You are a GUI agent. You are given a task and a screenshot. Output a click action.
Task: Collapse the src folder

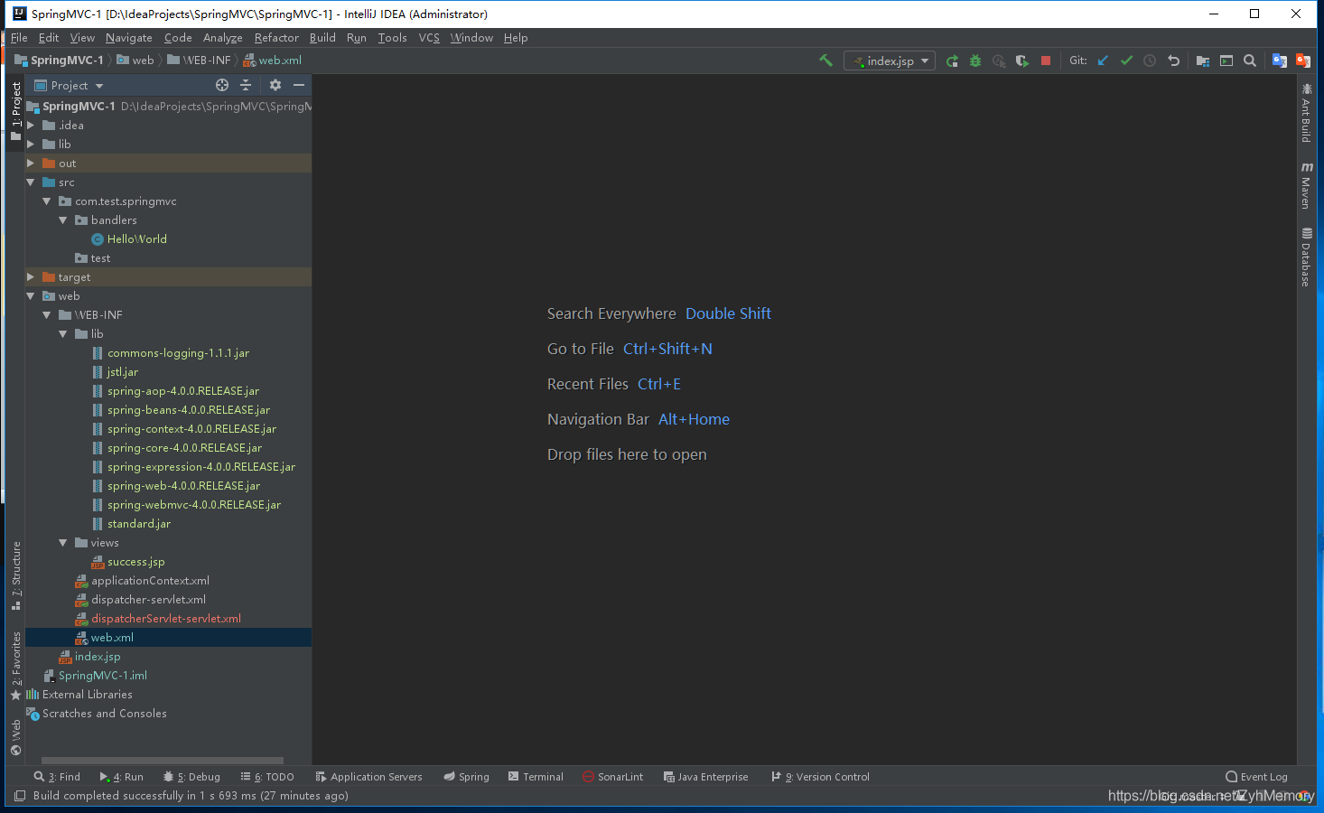tap(31, 182)
